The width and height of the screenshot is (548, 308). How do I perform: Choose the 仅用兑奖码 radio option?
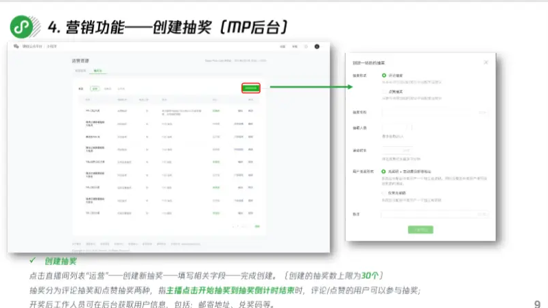[x=384, y=193]
